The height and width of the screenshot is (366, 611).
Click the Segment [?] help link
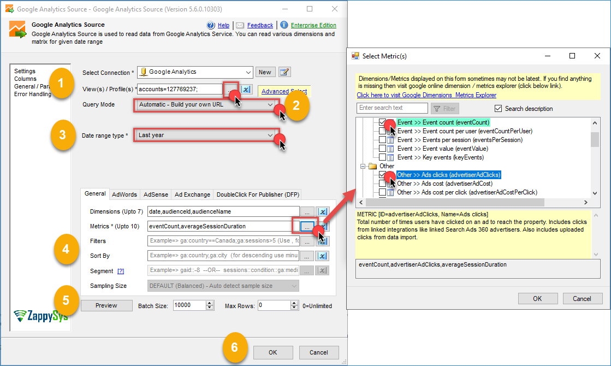click(121, 271)
